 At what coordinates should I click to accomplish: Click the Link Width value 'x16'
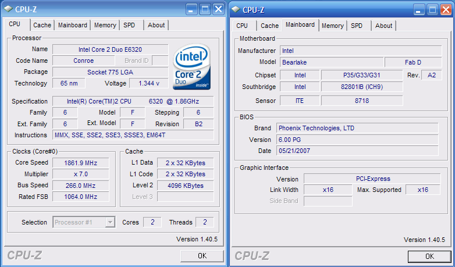328,190
